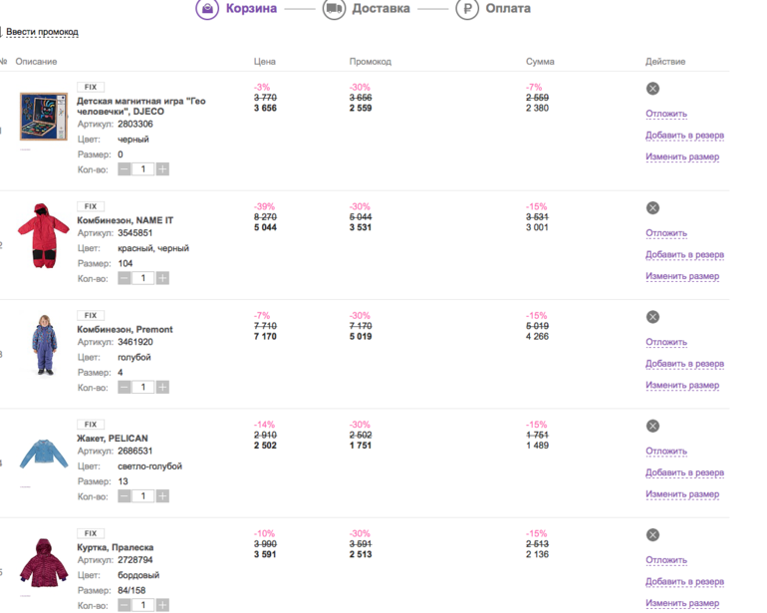
Task: Increase quantity of DJECO magnetic game
Action: point(162,169)
